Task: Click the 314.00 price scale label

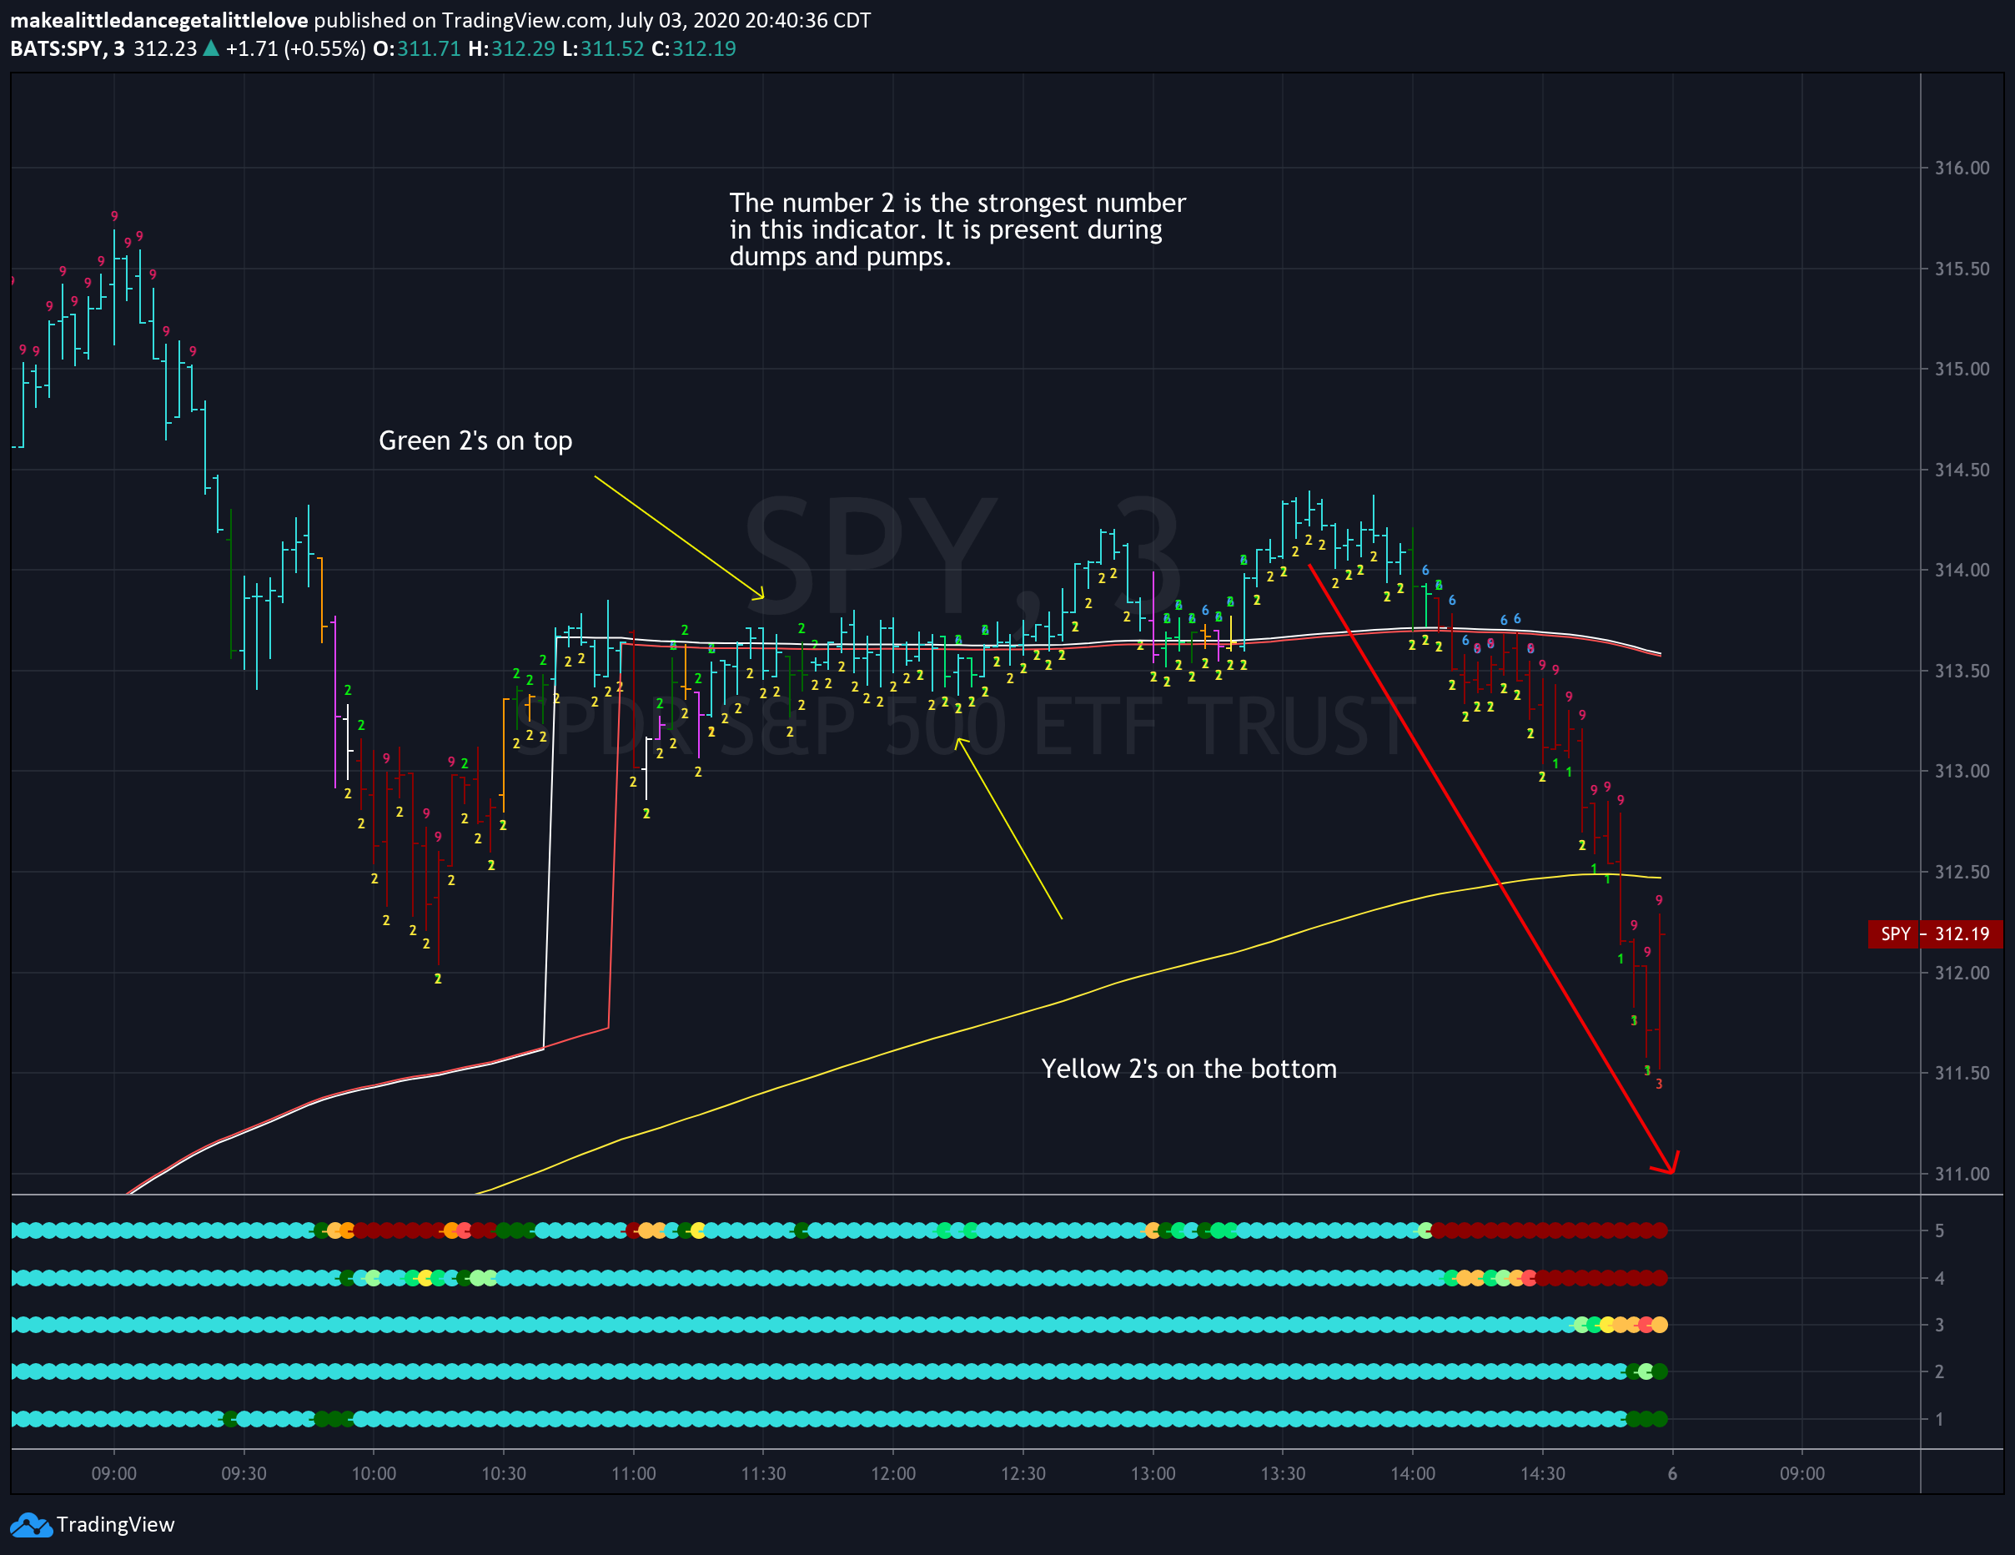Action: [1962, 571]
